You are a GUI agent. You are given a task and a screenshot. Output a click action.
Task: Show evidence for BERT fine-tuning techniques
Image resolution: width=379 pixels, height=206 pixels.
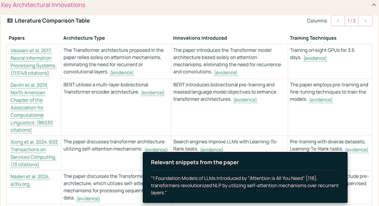coord(321,100)
